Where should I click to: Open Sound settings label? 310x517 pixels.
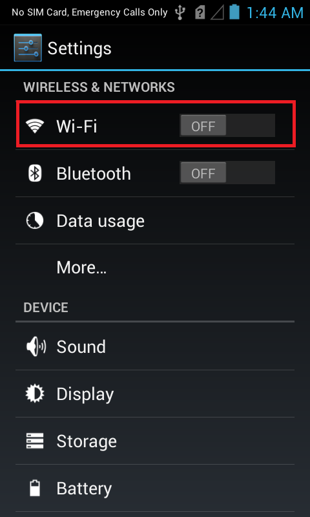pyautogui.click(x=81, y=347)
